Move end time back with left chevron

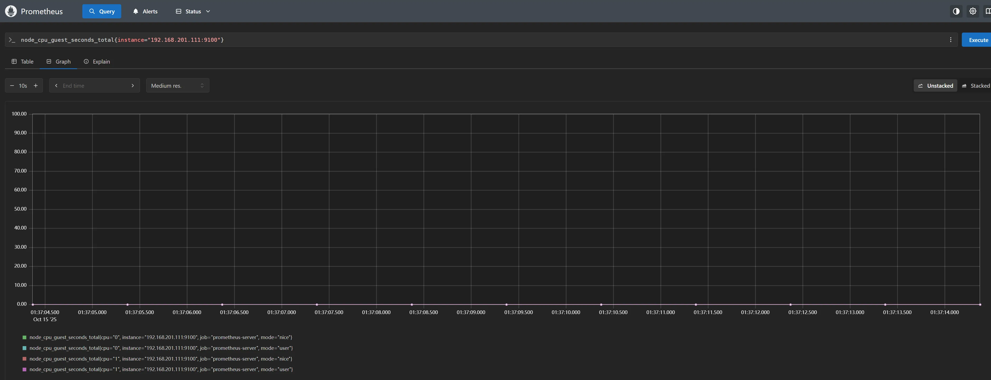tap(57, 86)
